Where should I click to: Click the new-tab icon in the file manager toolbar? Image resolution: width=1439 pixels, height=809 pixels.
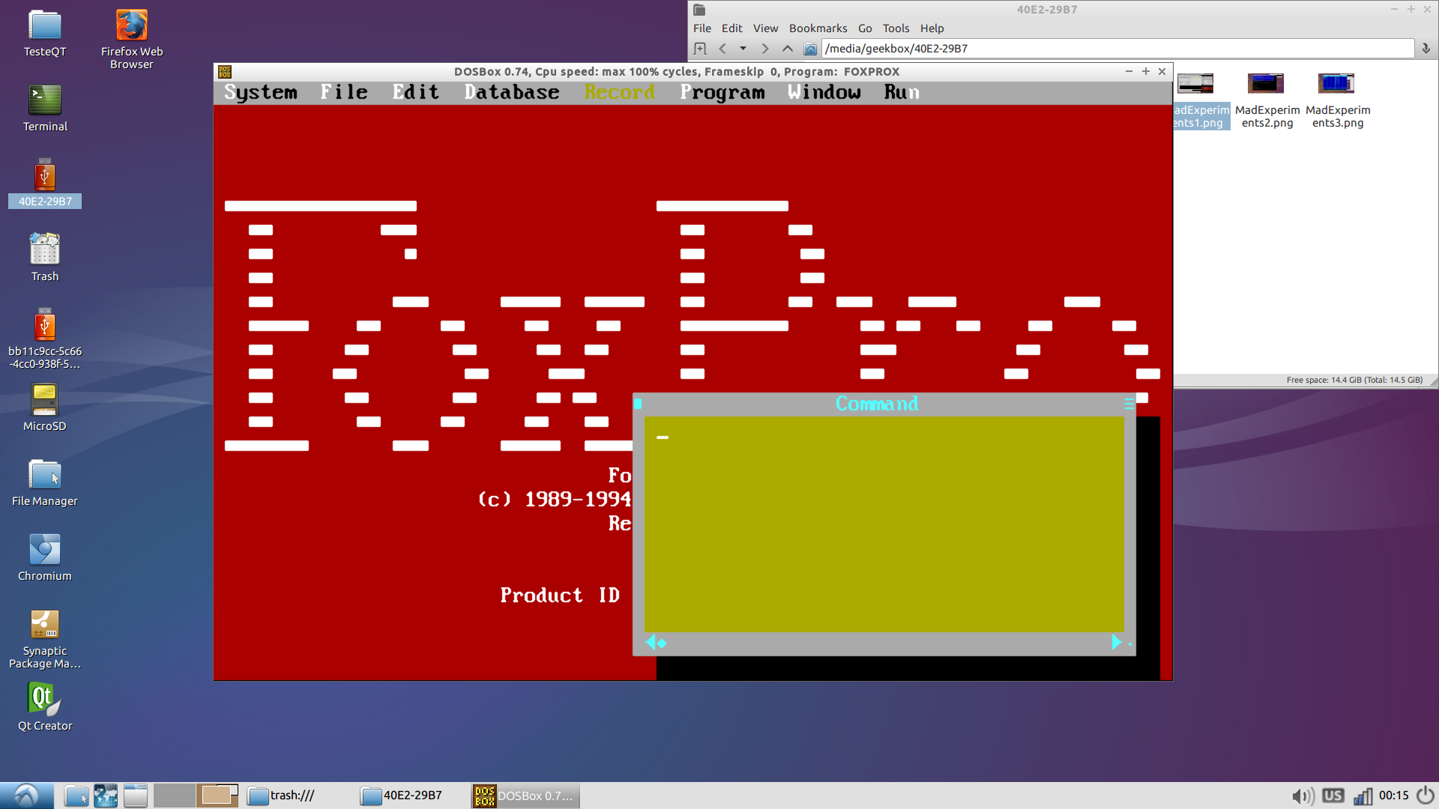tap(700, 48)
